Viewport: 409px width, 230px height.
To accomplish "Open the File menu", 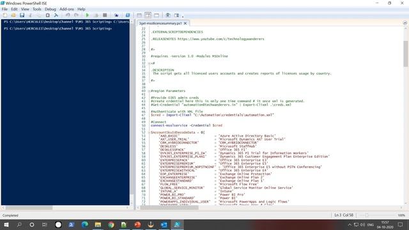I will pyautogui.click(x=4, y=9).
